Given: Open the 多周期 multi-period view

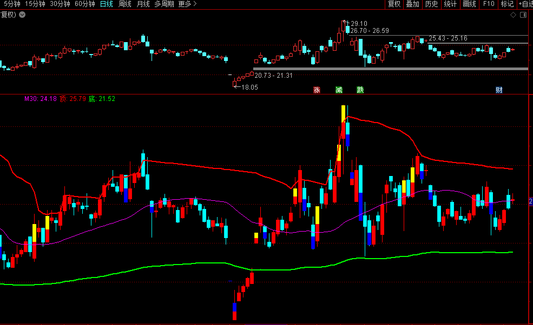Looking at the screenshot, I should [164, 4].
